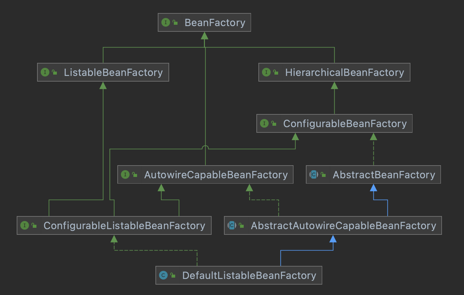Click the lock icon beside AbstractBeanFactory

323,174
